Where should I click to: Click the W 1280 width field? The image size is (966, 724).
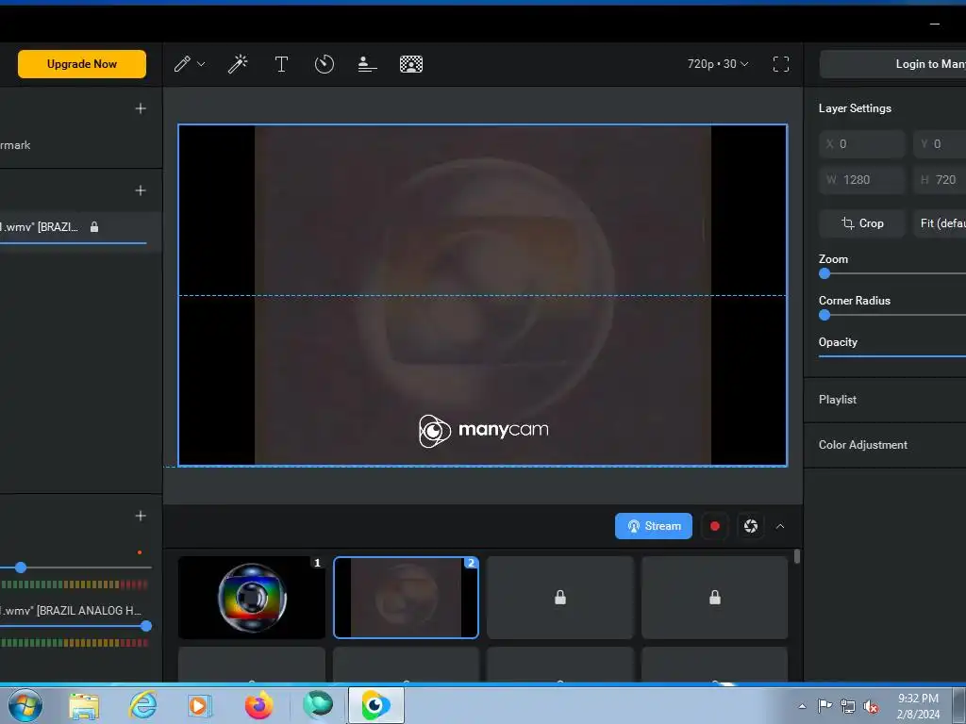pos(862,180)
